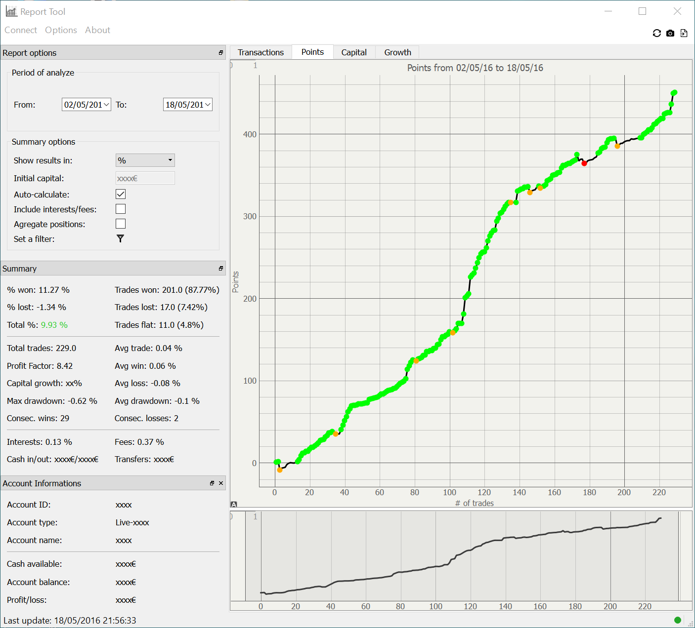
Task: Switch to the Transactions tab
Action: pyautogui.click(x=261, y=52)
